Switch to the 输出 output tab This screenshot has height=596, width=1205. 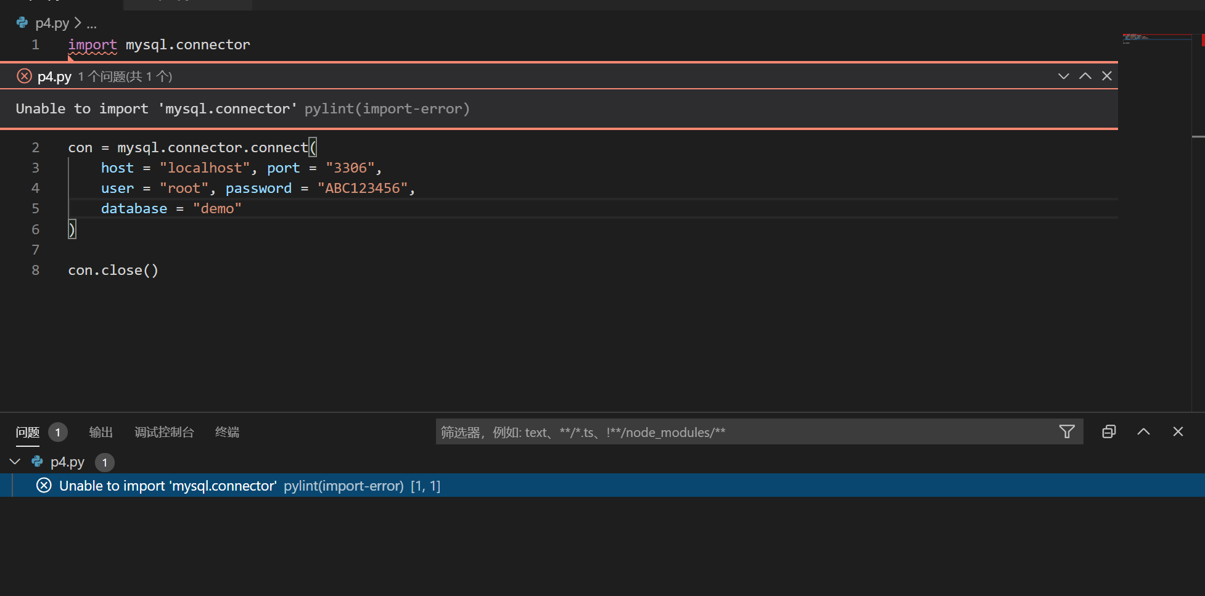(x=101, y=432)
